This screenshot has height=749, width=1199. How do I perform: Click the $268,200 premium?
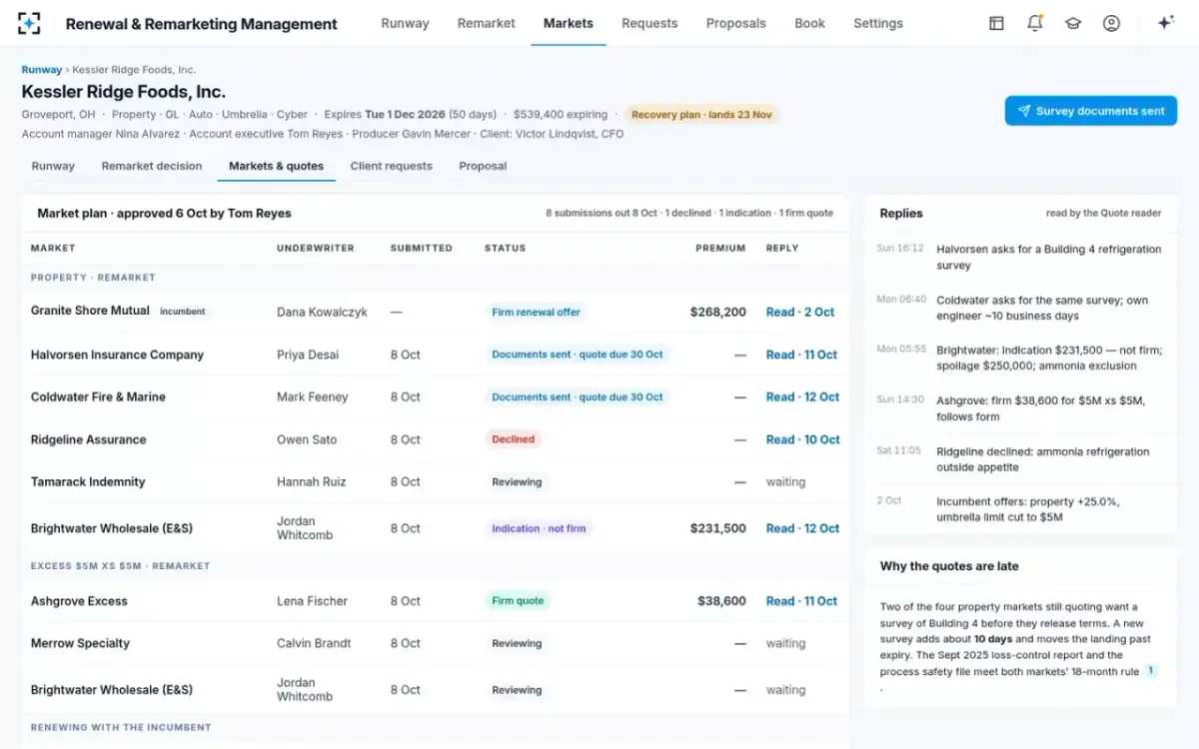coord(718,312)
